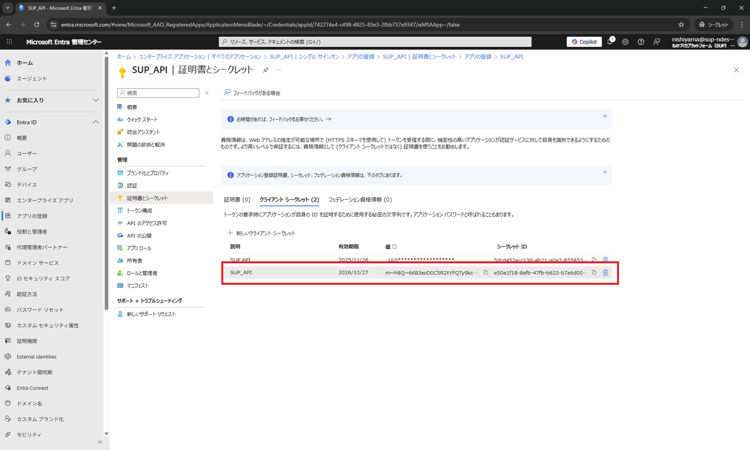Click 新しいクライアント シークレット button
750x450 pixels.
pyautogui.click(x=262, y=233)
